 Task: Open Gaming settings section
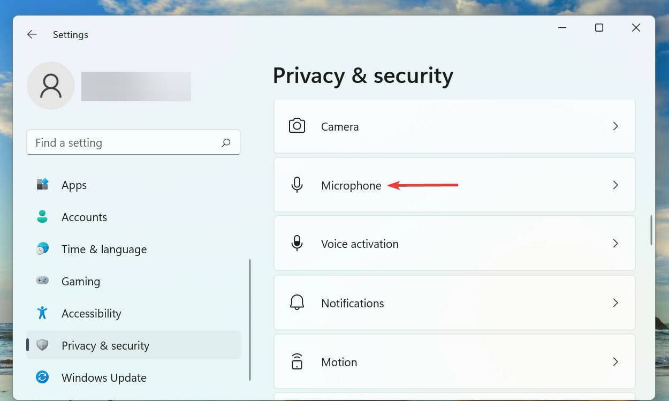pyautogui.click(x=80, y=282)
